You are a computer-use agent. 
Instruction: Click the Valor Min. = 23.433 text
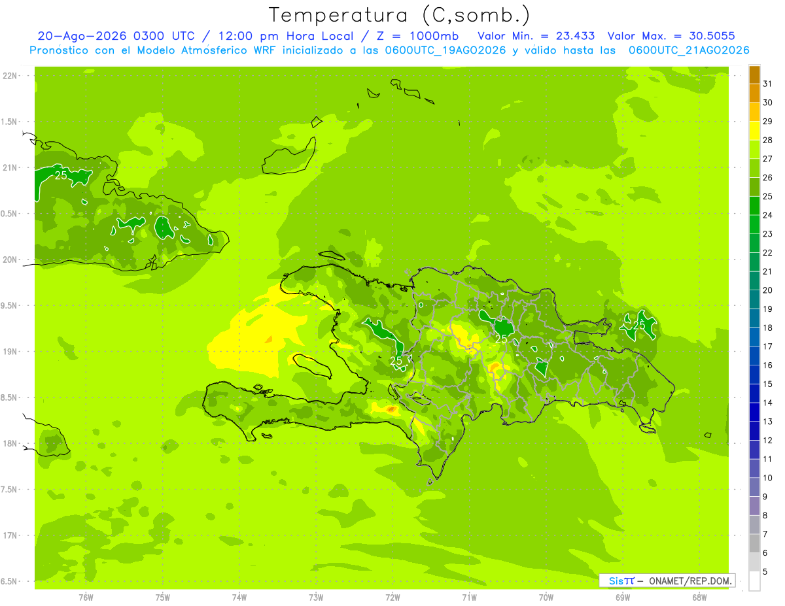click(x=536, y=36)
